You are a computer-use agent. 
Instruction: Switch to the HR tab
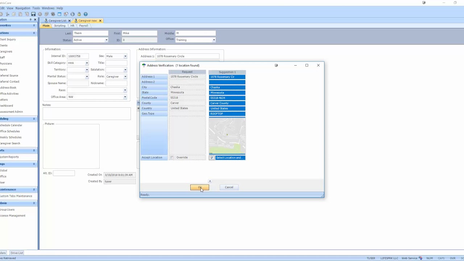click(72, 26)
